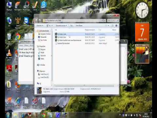Click the Explorer search box
Image resolution: width=157 pixels, height=118 pixels.
click(x=113, y=20)
